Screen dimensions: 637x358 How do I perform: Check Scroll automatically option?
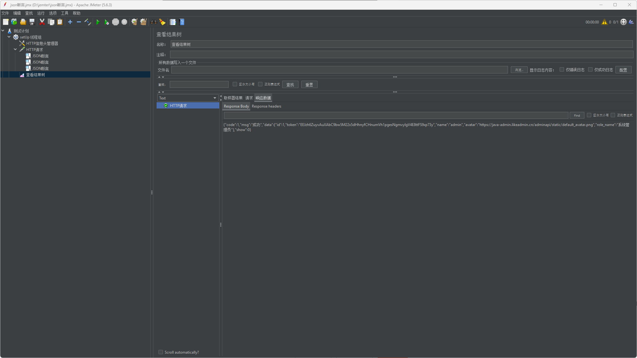(161, 352)
